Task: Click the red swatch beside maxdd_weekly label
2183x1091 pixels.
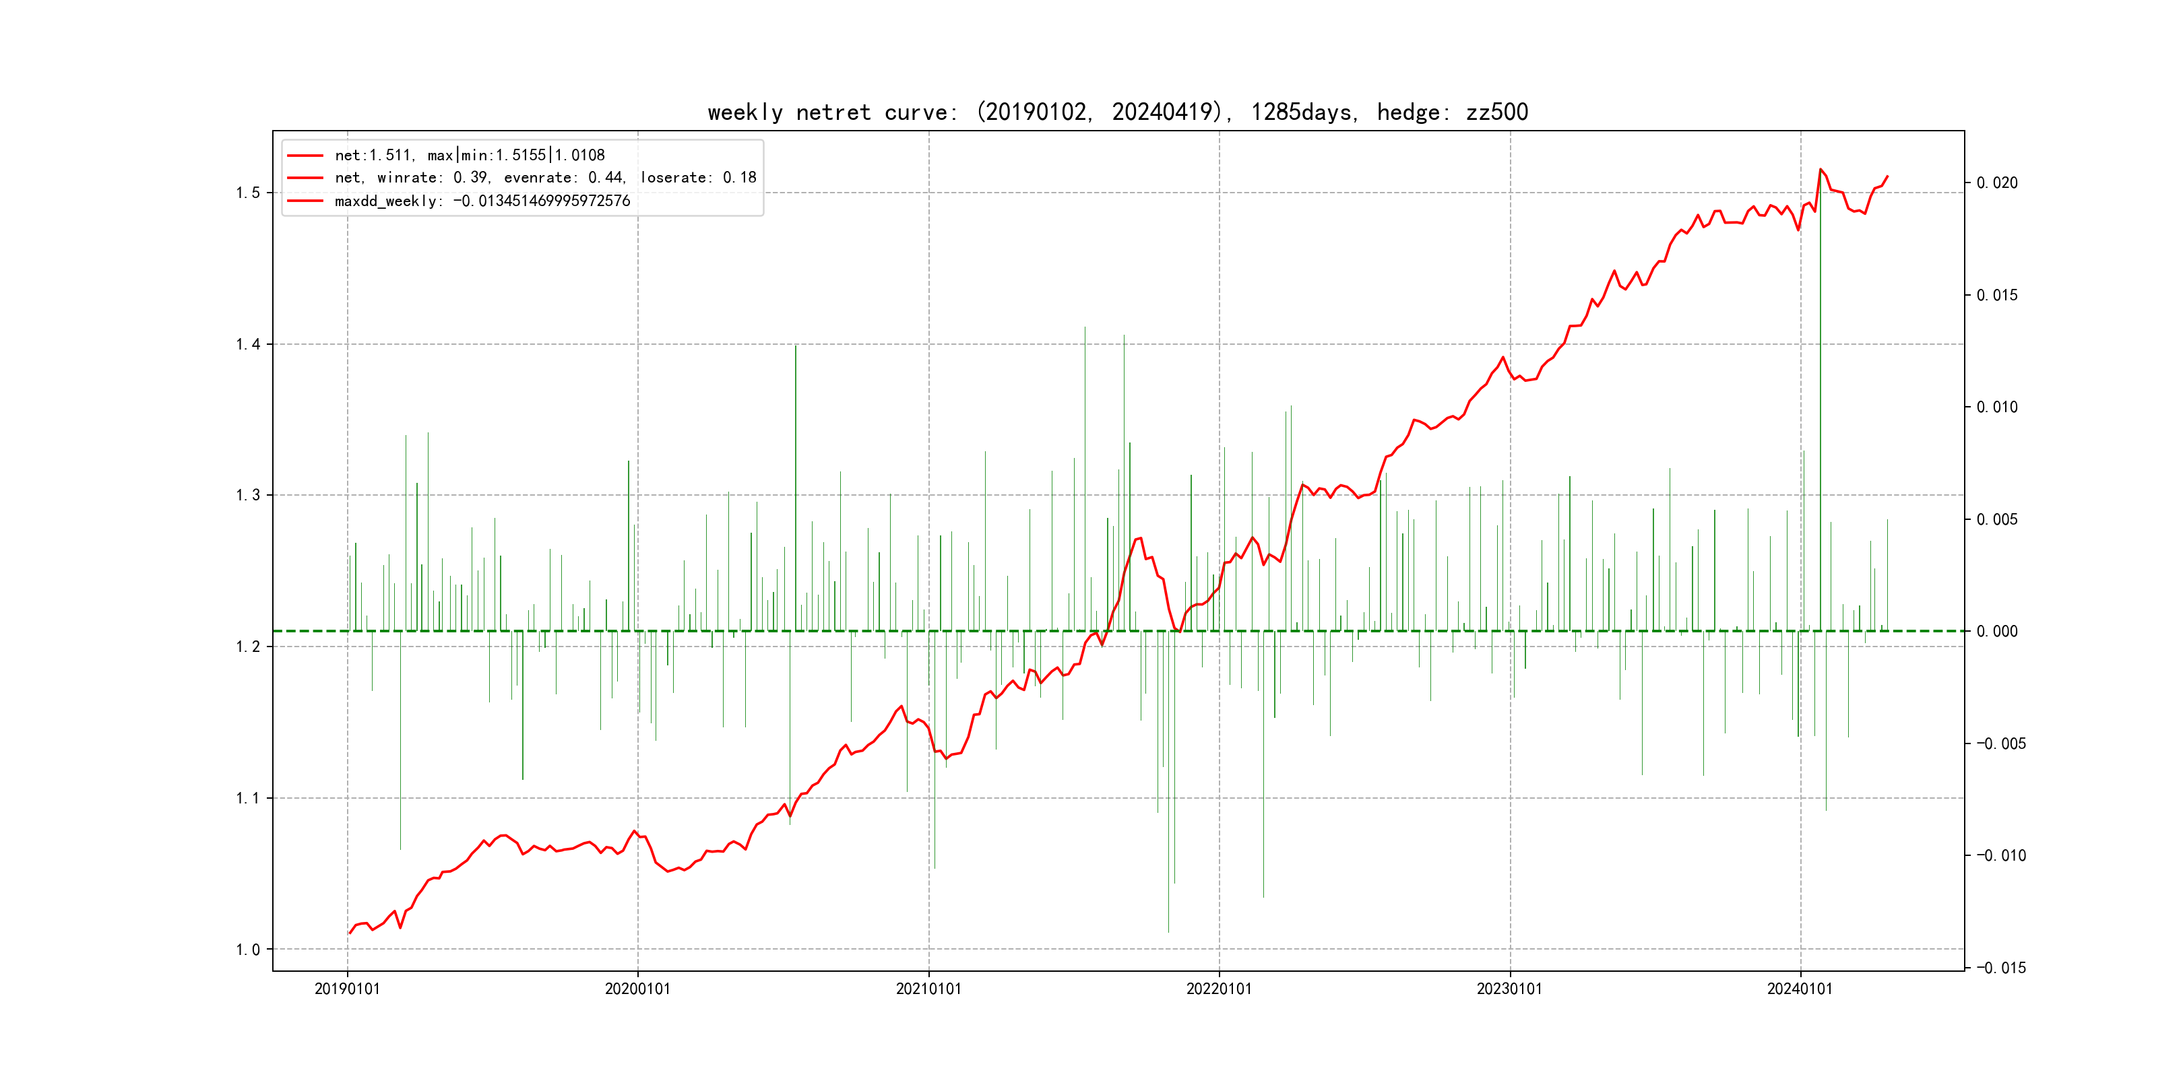Action: pyautogui.click(x=305, y=201)
